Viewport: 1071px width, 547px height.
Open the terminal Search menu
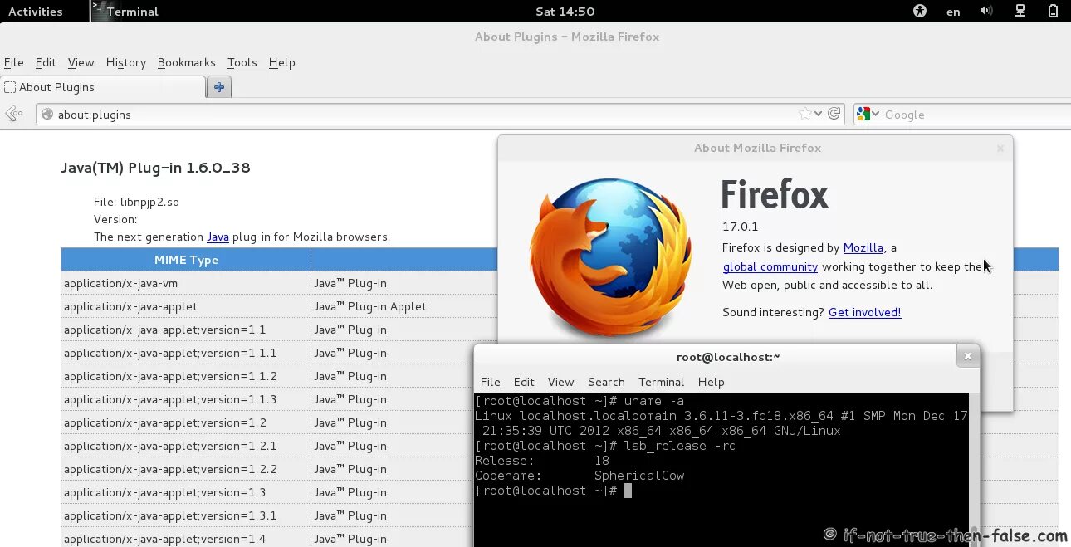pos(606,382)
